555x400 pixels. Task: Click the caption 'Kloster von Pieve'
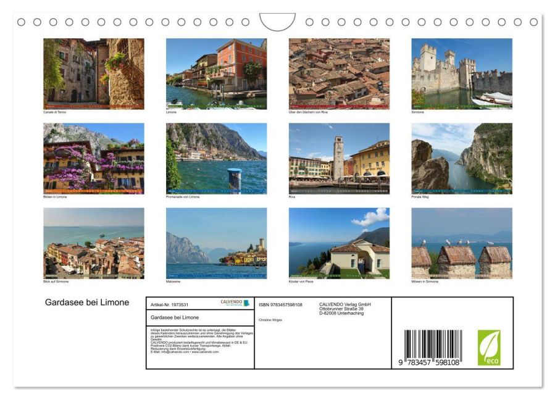coord(301,281)
